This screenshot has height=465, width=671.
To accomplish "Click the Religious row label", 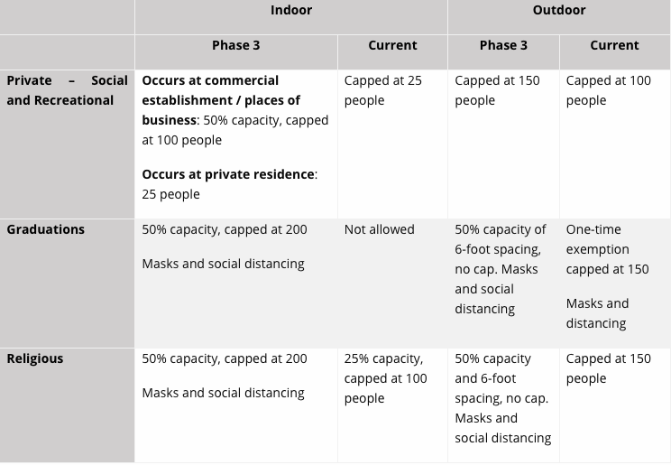I will click(35, 358).
